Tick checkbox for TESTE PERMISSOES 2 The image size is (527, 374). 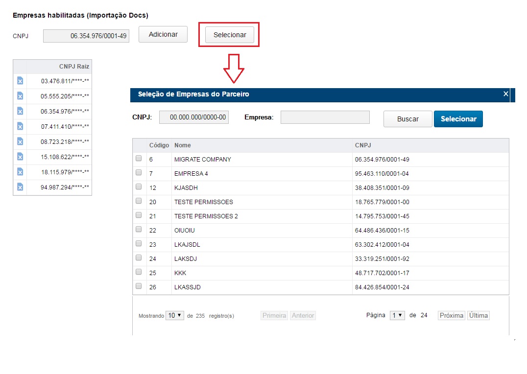pyautogui.click(x=139, y=215)
